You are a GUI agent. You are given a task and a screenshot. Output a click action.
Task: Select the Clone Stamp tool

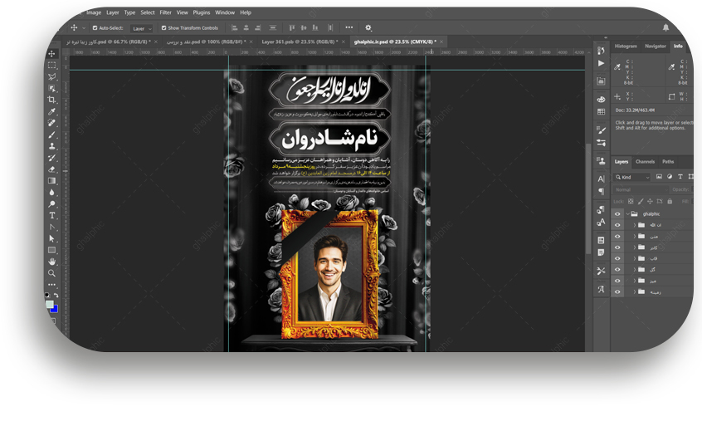(x=52, y=146)
